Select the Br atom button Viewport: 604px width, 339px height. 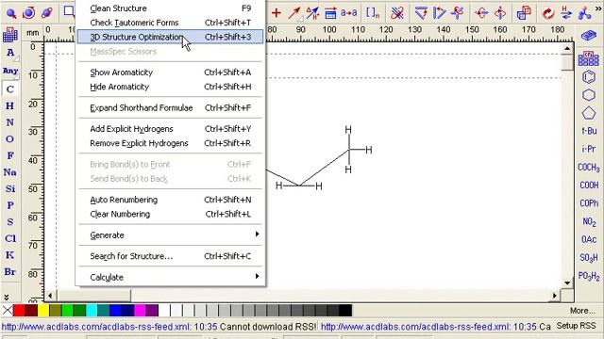10,271
